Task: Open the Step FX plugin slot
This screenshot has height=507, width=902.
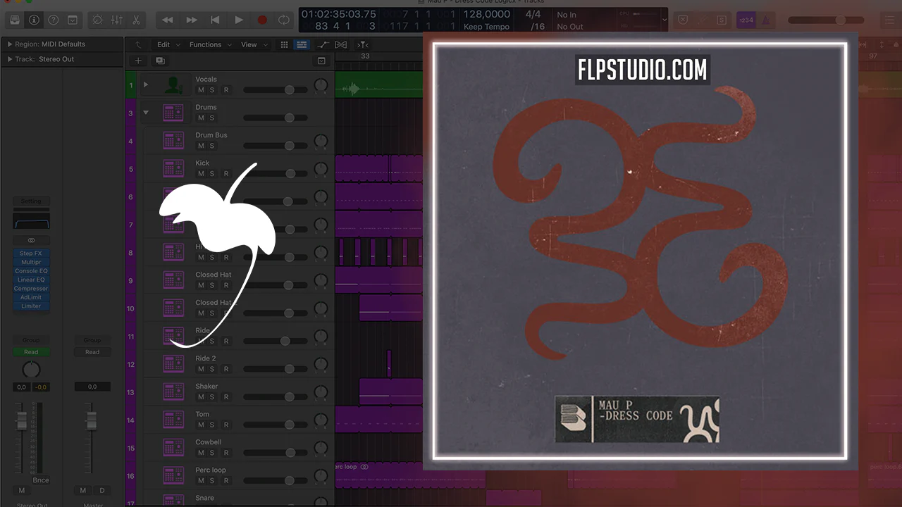Action: (31, 254)
